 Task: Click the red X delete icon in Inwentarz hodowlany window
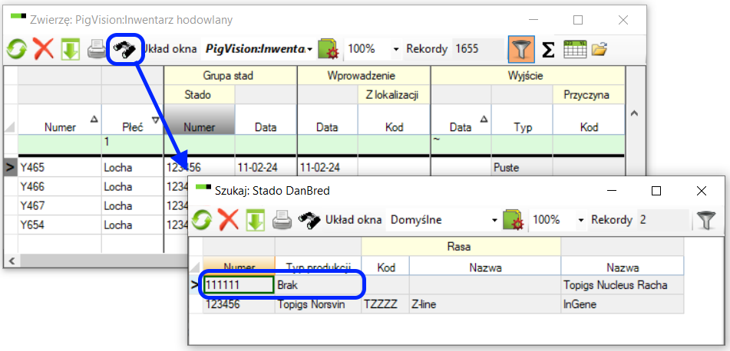[43, 49]
